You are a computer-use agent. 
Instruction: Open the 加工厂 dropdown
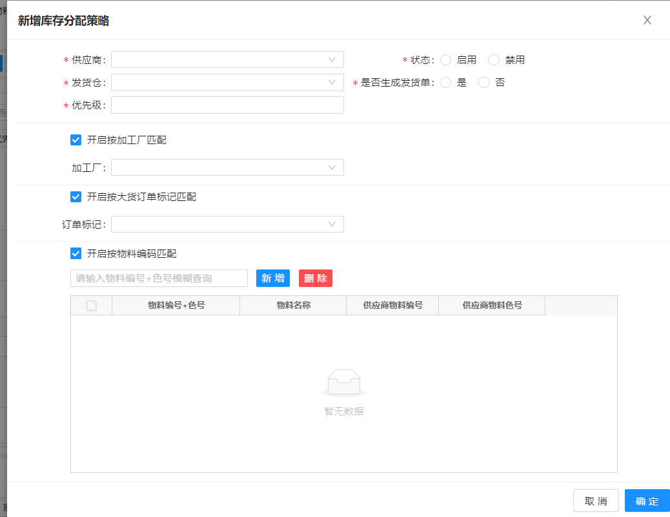[227, 167]
